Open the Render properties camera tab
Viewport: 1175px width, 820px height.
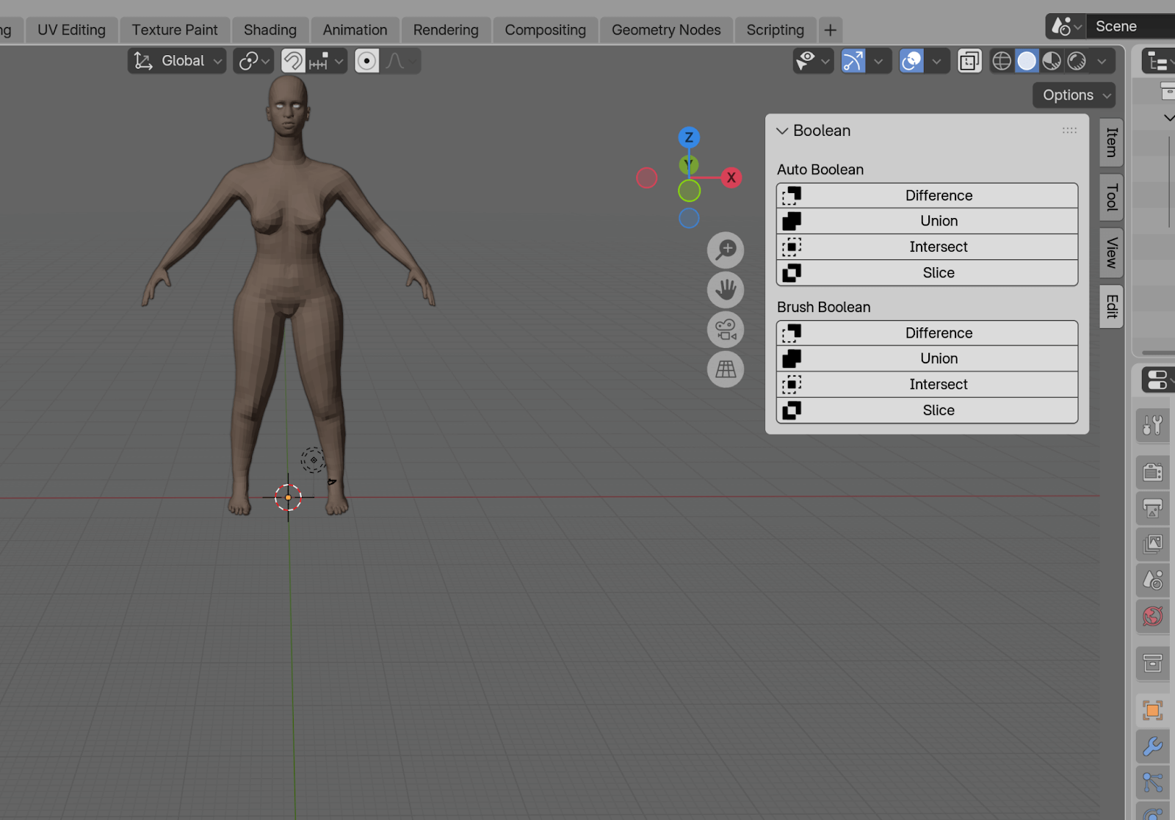(1152, 472)
